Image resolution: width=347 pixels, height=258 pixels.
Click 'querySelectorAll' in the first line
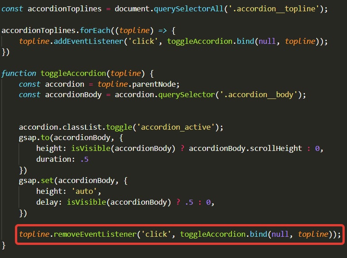188,9
